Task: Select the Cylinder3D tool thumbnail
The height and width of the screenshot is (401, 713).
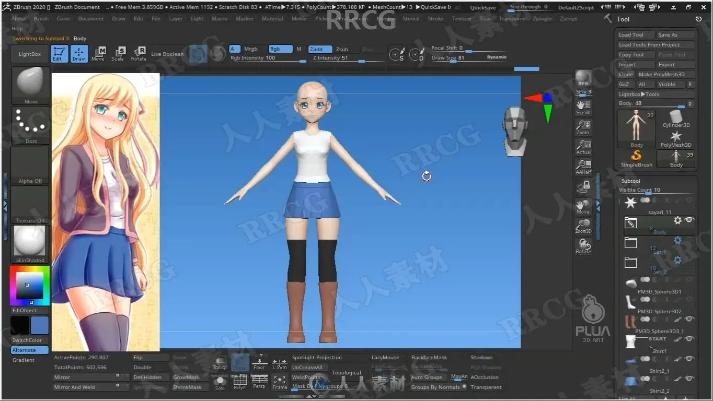Action: 676,118
